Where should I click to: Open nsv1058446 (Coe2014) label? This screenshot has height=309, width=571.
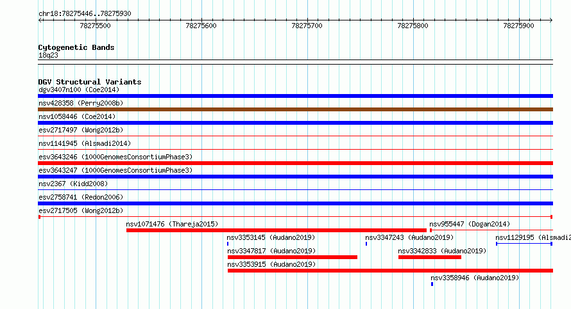coord(77,116)
